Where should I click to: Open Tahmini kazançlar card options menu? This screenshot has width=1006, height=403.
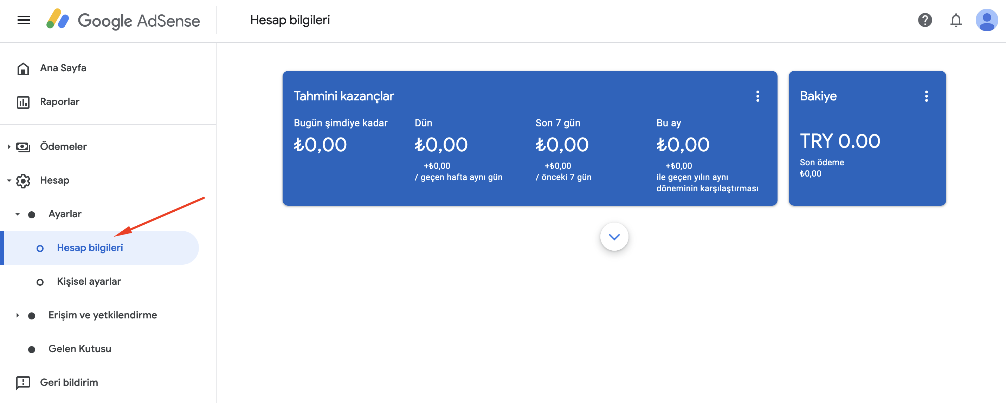coord(757,96)
